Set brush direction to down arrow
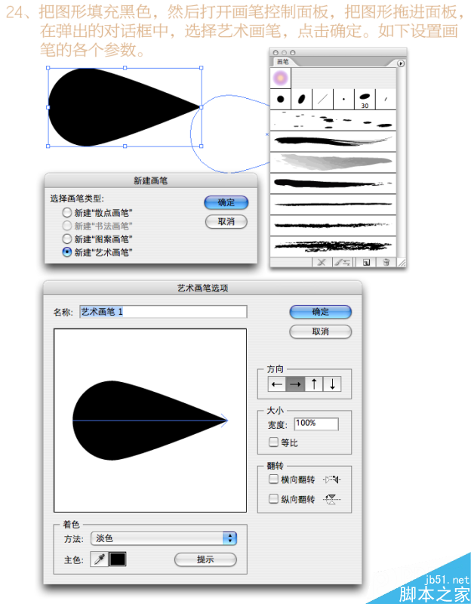Viewport: 471px width, 604px height. coord(332,384)
